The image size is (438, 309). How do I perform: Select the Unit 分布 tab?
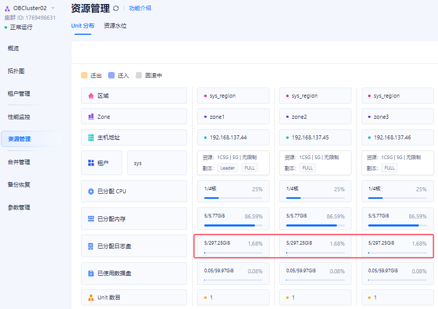(x=82, y=26)
